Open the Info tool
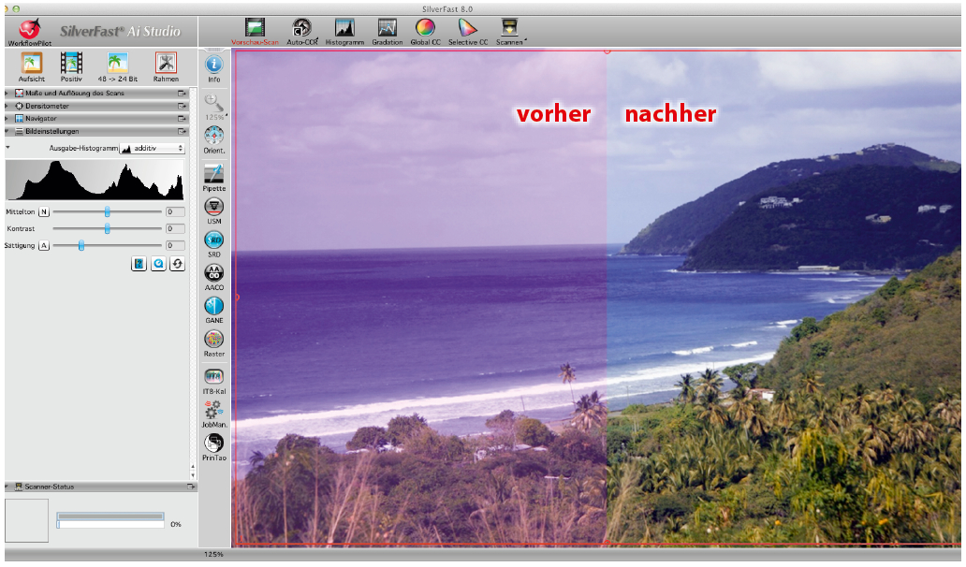Viewport: 966px width, 567px height. (213, 69)
